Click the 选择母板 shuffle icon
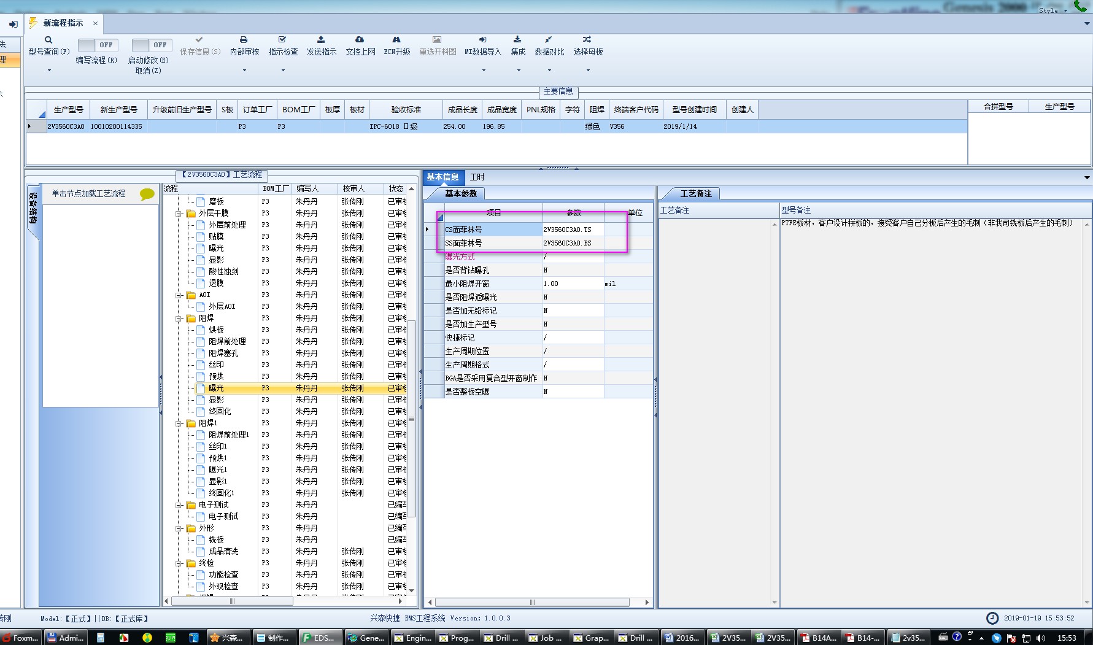This screenshot has width=1093, height=645. [x=587, y=39]
